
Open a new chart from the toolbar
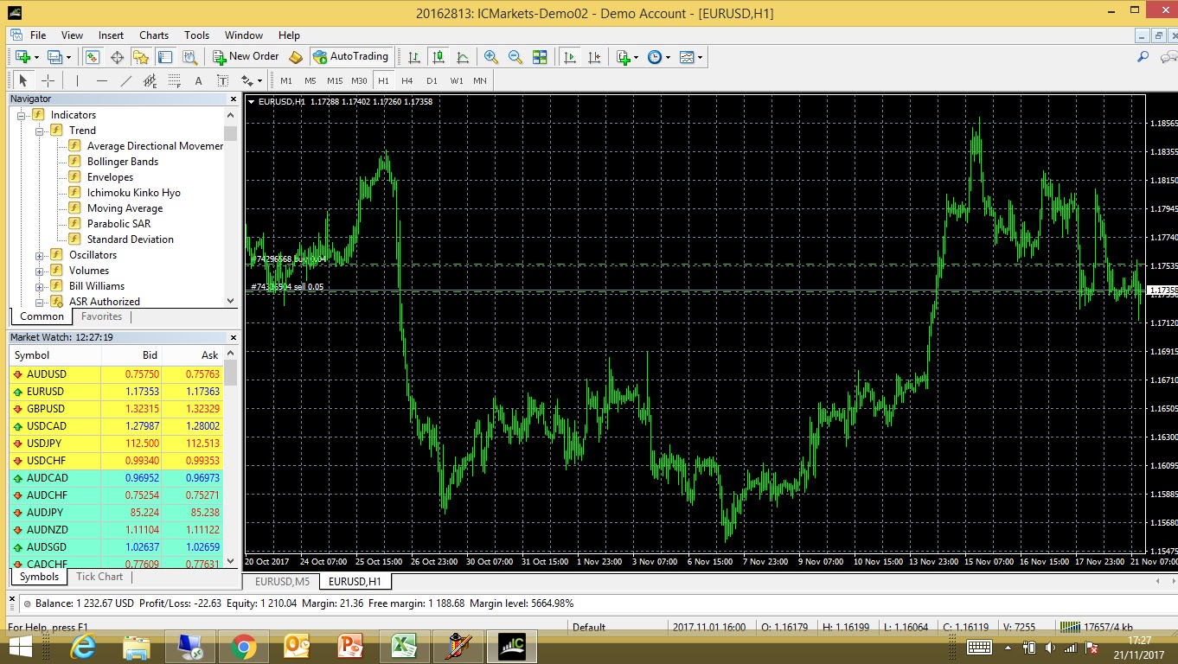(25, 57)
